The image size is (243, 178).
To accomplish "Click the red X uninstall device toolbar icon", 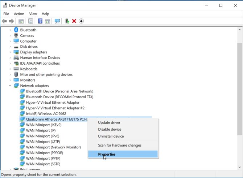I will pos(74,21).
